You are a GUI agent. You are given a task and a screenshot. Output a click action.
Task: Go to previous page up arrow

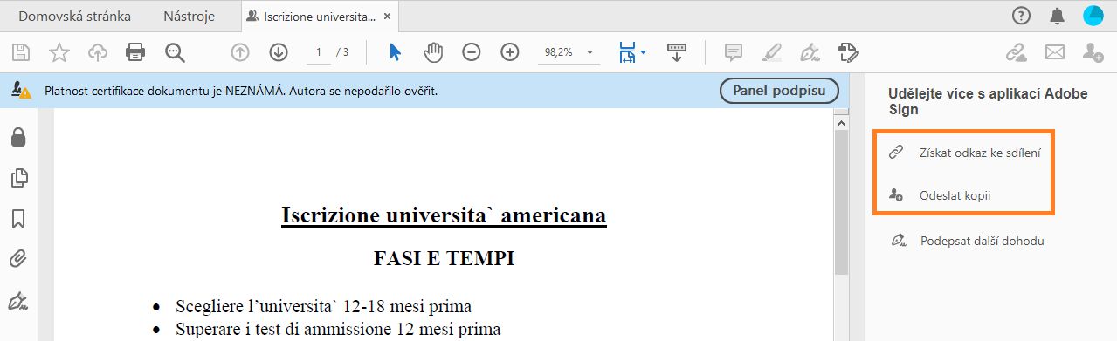coord(240,52)
